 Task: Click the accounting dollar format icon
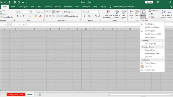(84, 16)
